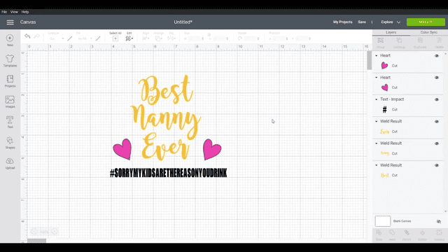Screen dimensions: 448x252
Task: Click the Duplicate icon in Layers panel
Action: (x=420, y=41)
